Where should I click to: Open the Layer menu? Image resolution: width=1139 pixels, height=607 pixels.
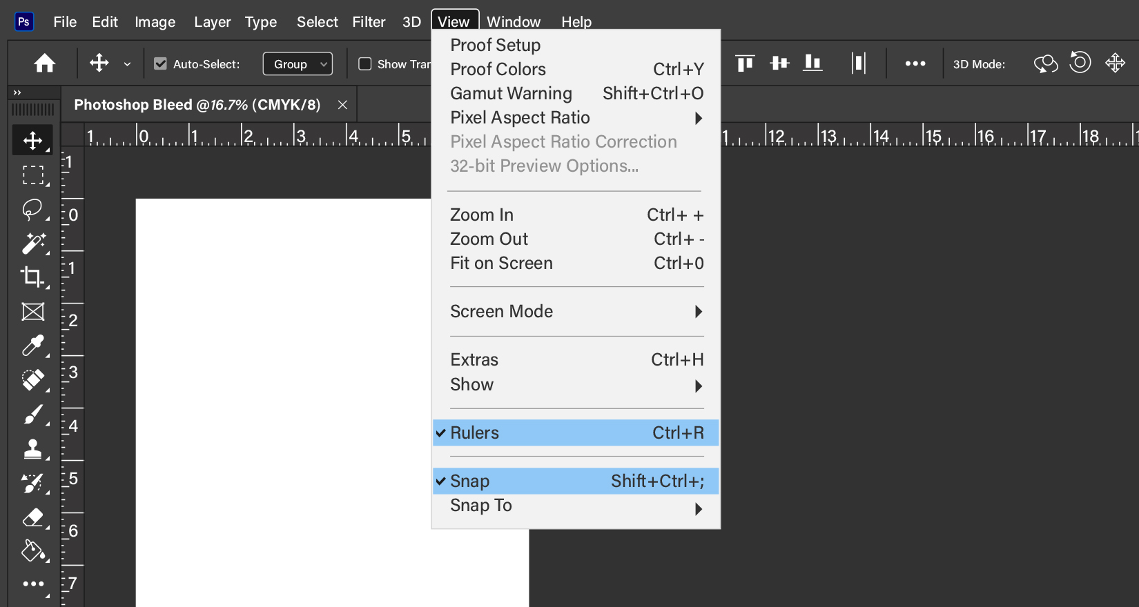pyautogui.click(x=213, y=21)
